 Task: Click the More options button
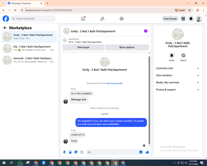click(x=127, y=47)
